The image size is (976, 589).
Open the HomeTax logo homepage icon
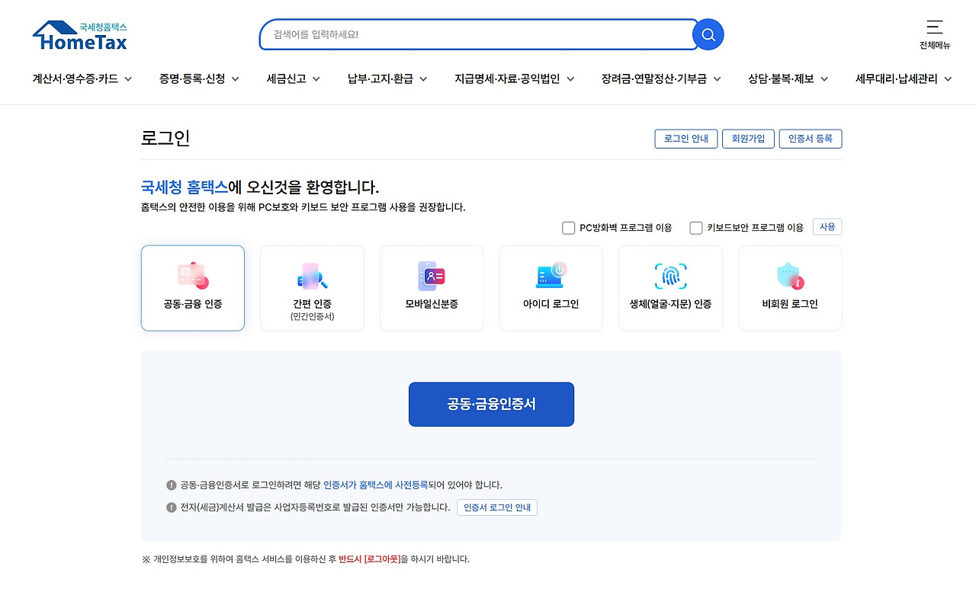click(x=79, y=33)
